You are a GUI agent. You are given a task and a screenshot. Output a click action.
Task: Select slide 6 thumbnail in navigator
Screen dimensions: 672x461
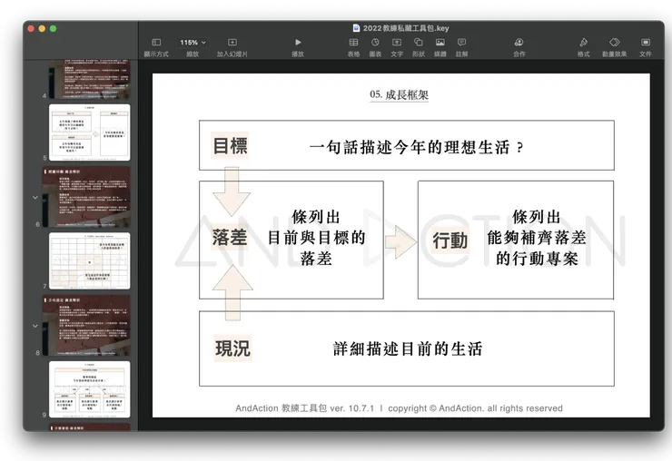point(85,197)
